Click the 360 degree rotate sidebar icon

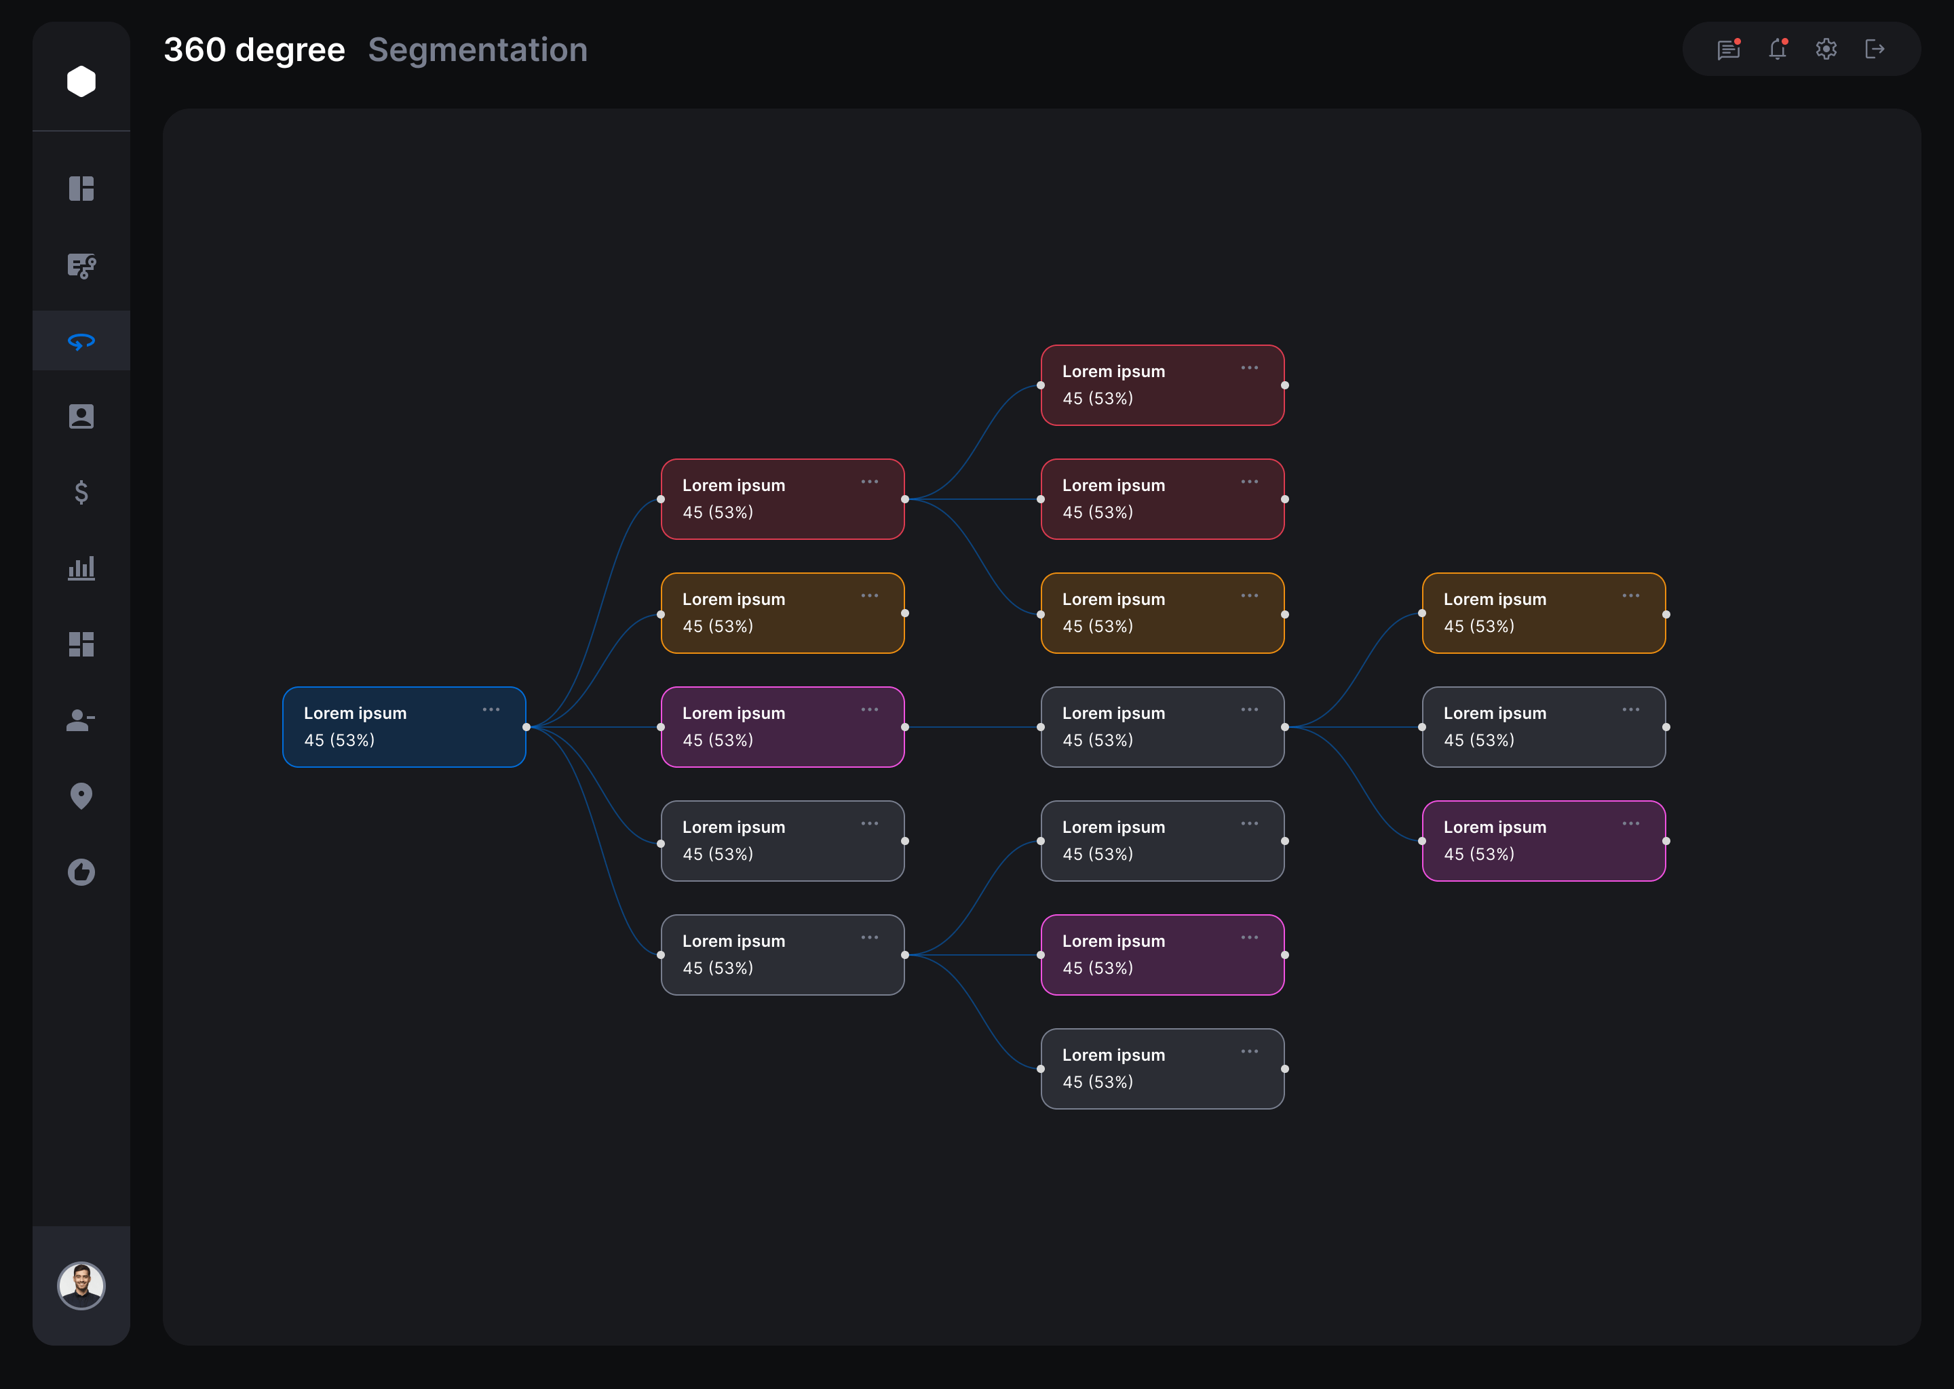81,341
